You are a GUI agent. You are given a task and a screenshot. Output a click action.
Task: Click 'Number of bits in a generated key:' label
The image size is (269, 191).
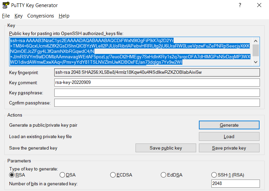[x=43, y=184]
